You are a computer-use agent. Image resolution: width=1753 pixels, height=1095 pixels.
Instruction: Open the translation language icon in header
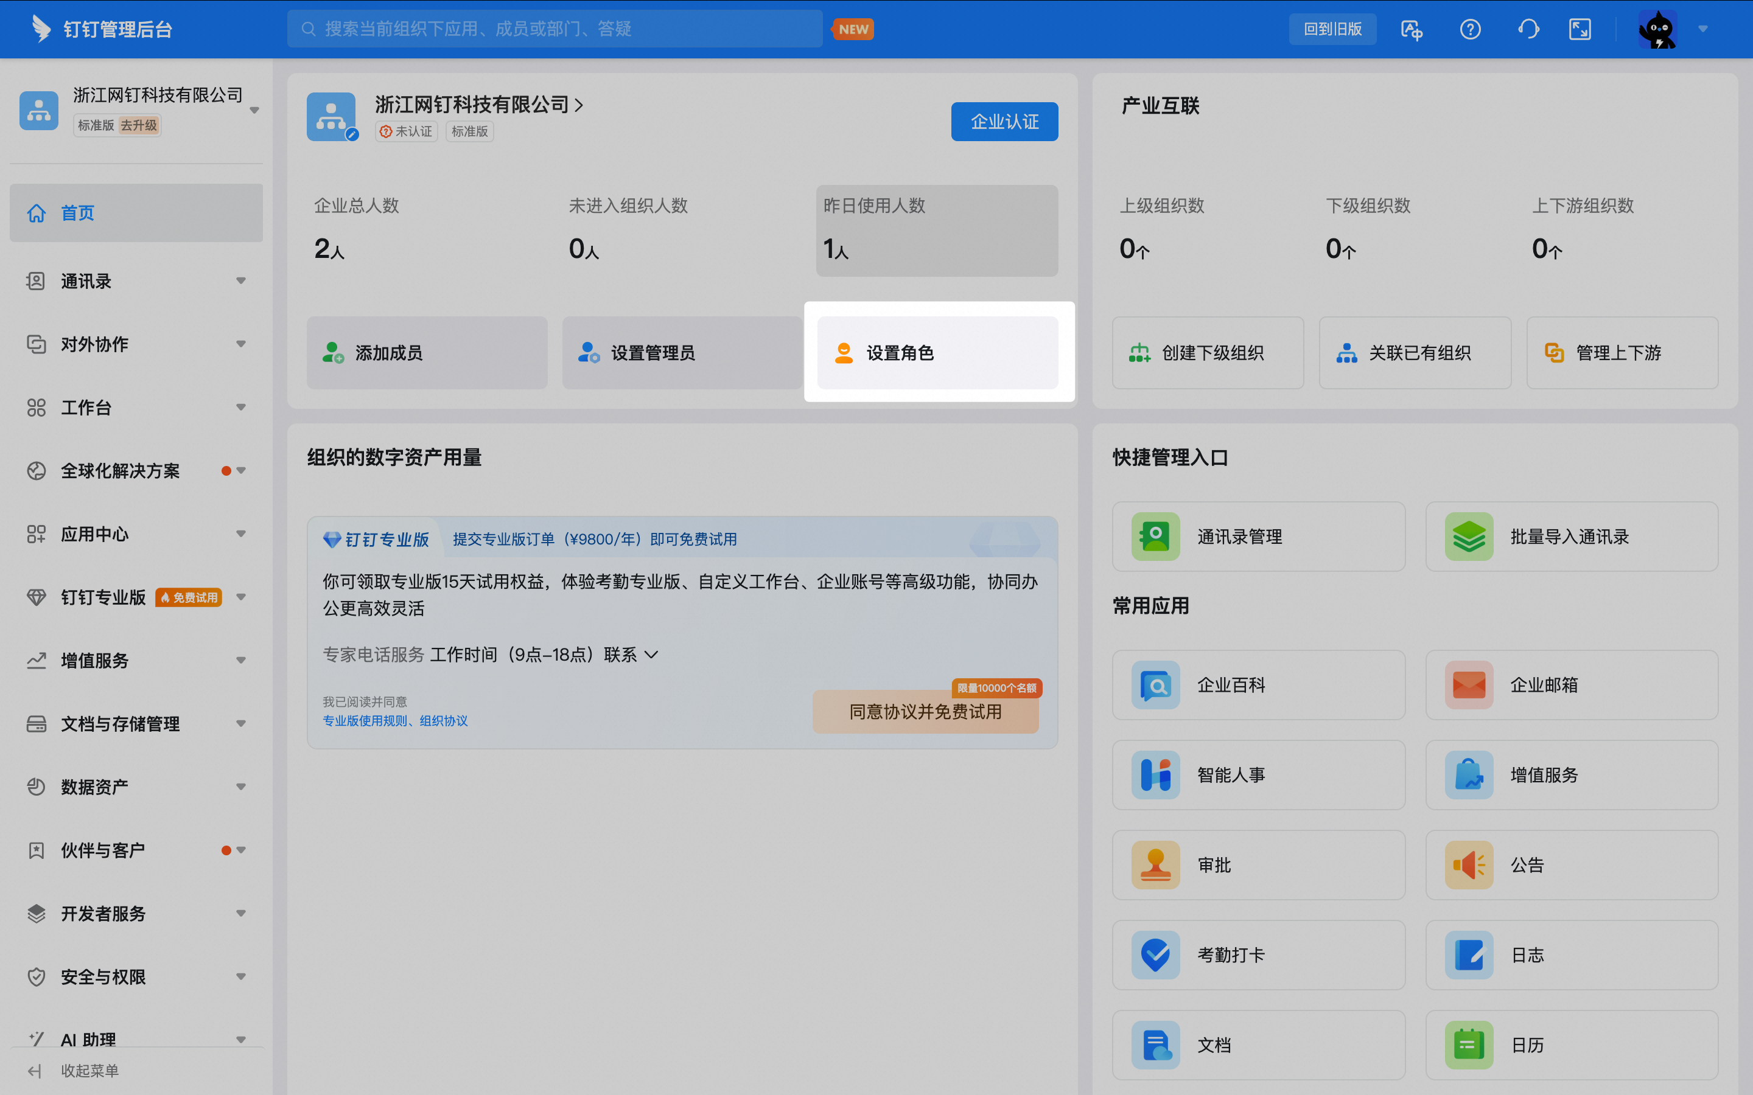pos(1411,30)
